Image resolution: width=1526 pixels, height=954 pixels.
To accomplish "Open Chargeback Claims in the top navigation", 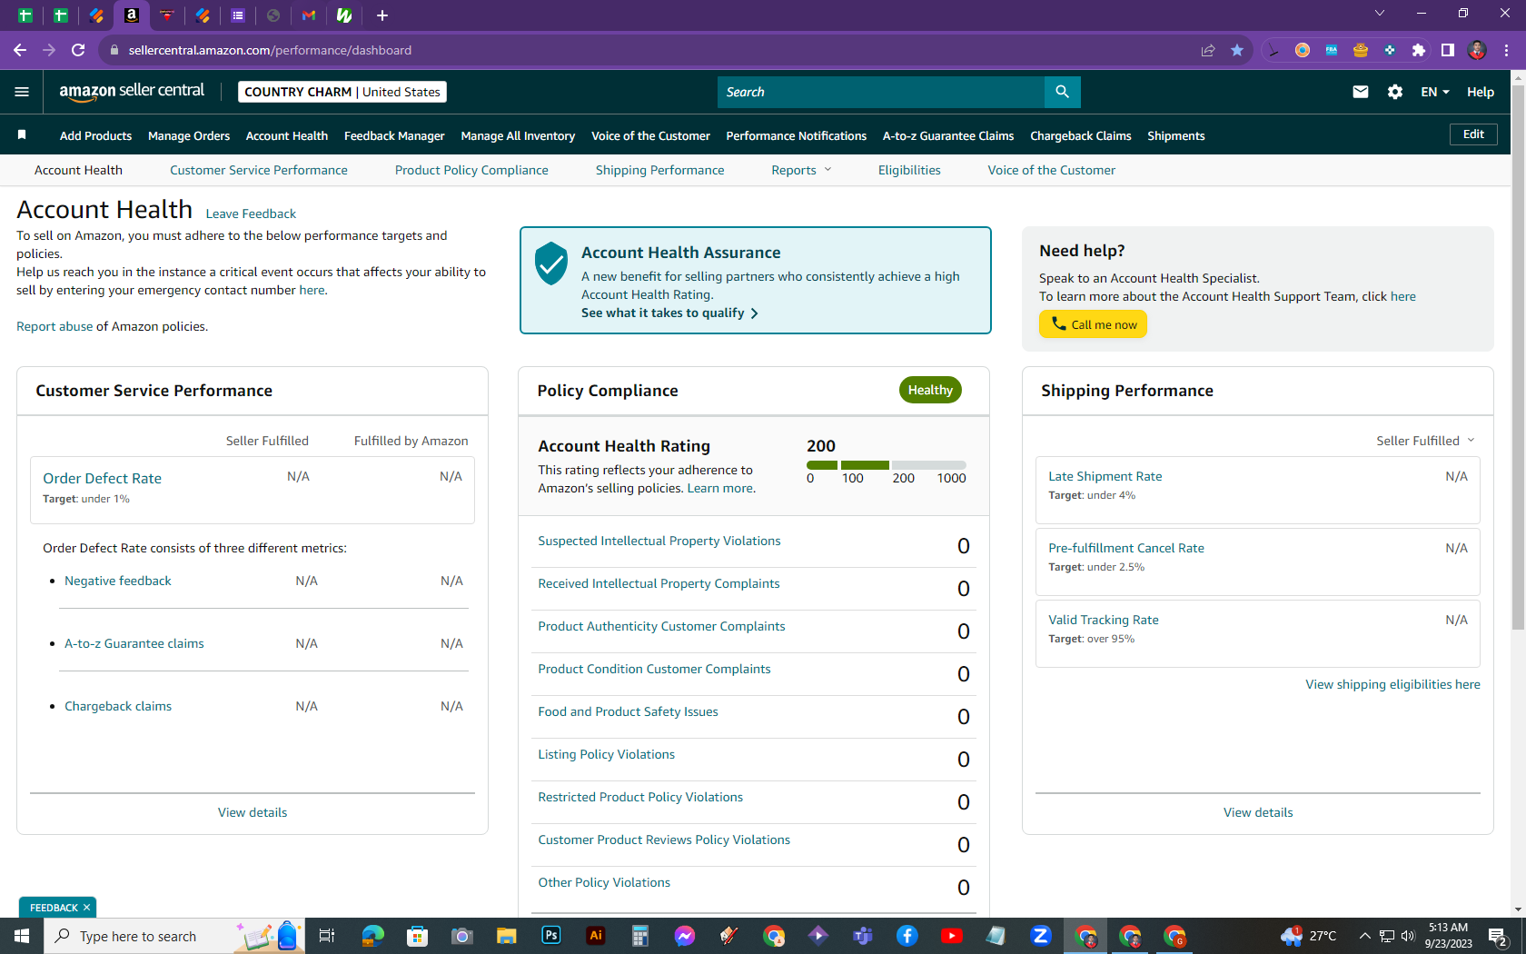I will point(1081,135).
